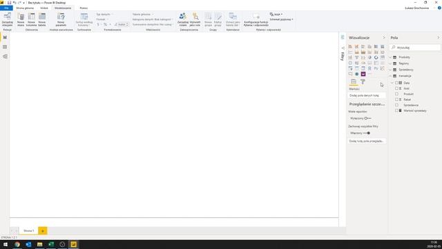Collapse the Transakcje table
The image size is (442, 249).
[x=391, y=76]
